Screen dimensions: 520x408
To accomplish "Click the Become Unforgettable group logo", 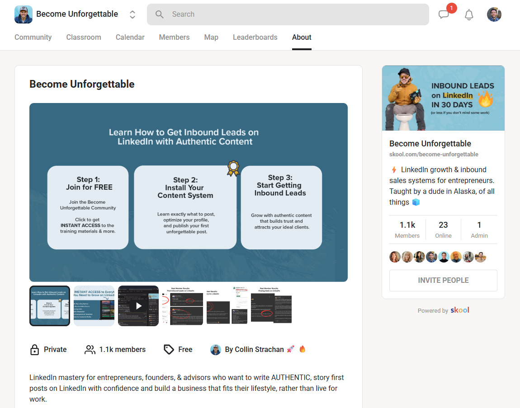I will pyautogui.click(x=23, y=14).
